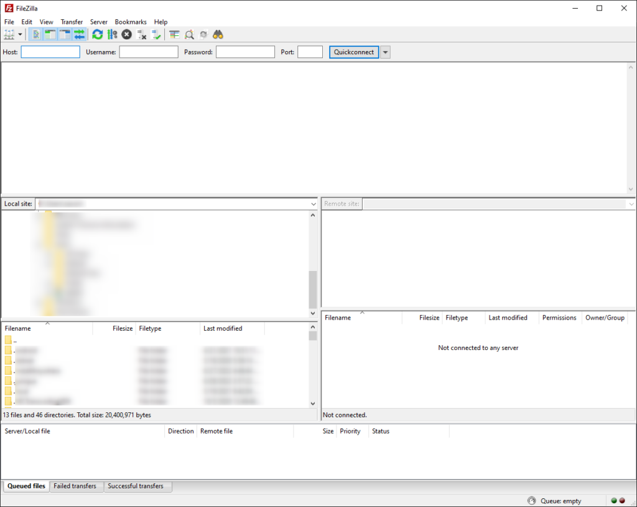
Task: Cancel current operation icon
Action: click(127, 35)
